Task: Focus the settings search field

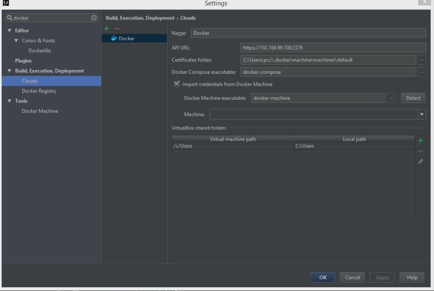Action: (x=52, y=18)
